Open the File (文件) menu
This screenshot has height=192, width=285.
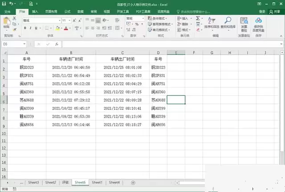coord(8,12)
